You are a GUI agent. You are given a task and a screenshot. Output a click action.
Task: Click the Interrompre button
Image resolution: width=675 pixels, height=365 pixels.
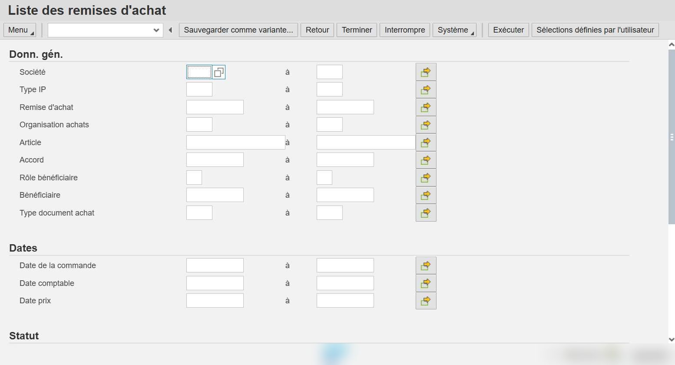click(405, 30)
